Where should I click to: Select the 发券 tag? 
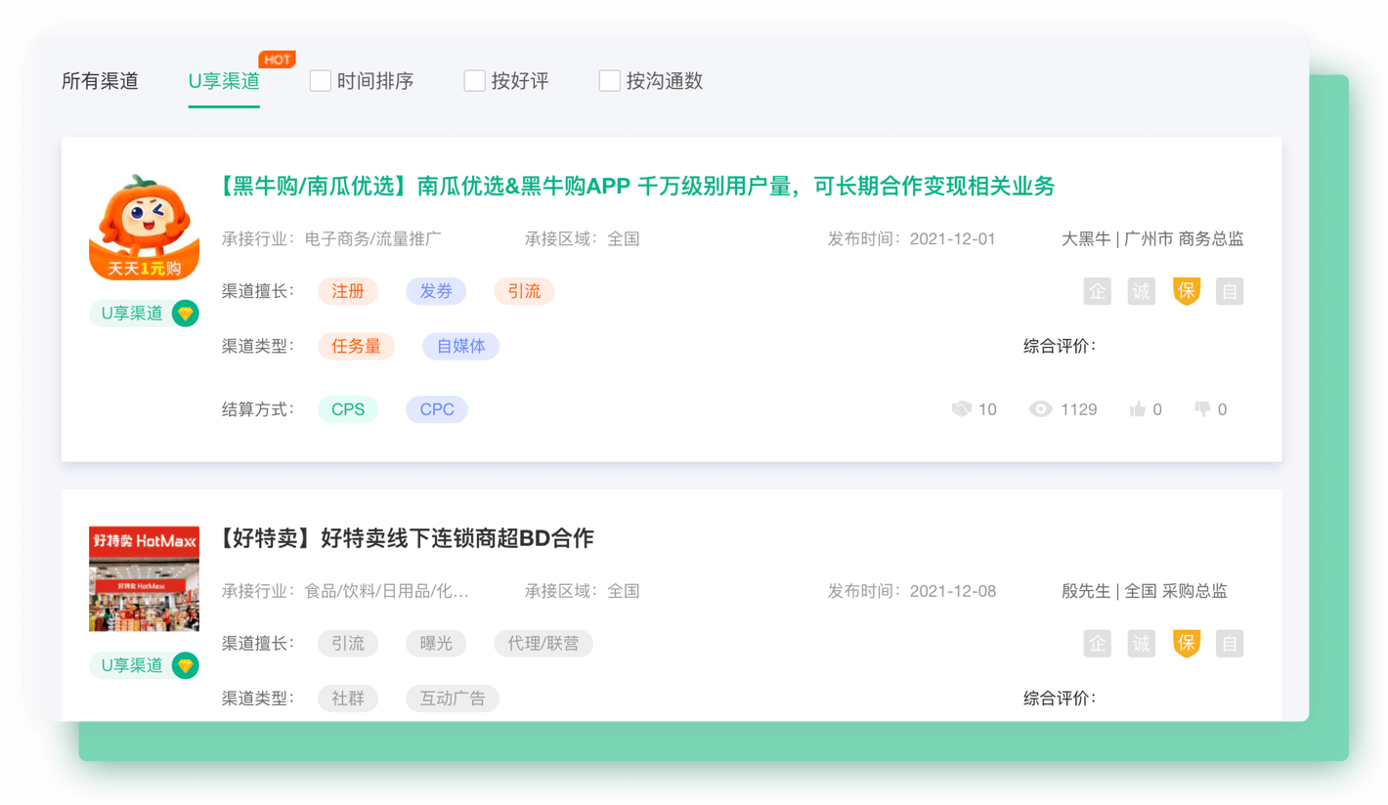coord(436,291)
